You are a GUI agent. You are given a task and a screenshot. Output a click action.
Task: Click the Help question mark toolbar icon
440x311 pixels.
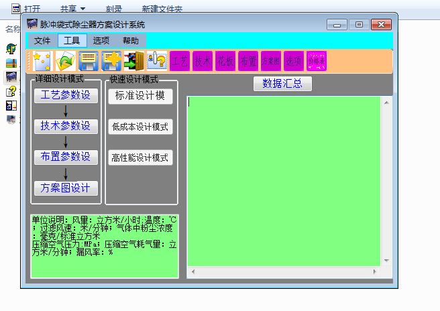[x=157, y=61]
